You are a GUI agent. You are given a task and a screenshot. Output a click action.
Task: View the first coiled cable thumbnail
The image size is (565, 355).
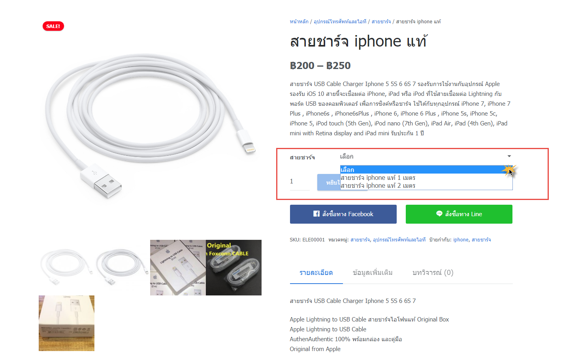coord(66,267)
